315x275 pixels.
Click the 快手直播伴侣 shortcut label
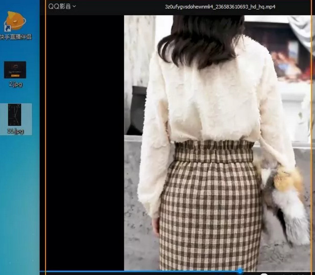point(15,37)
